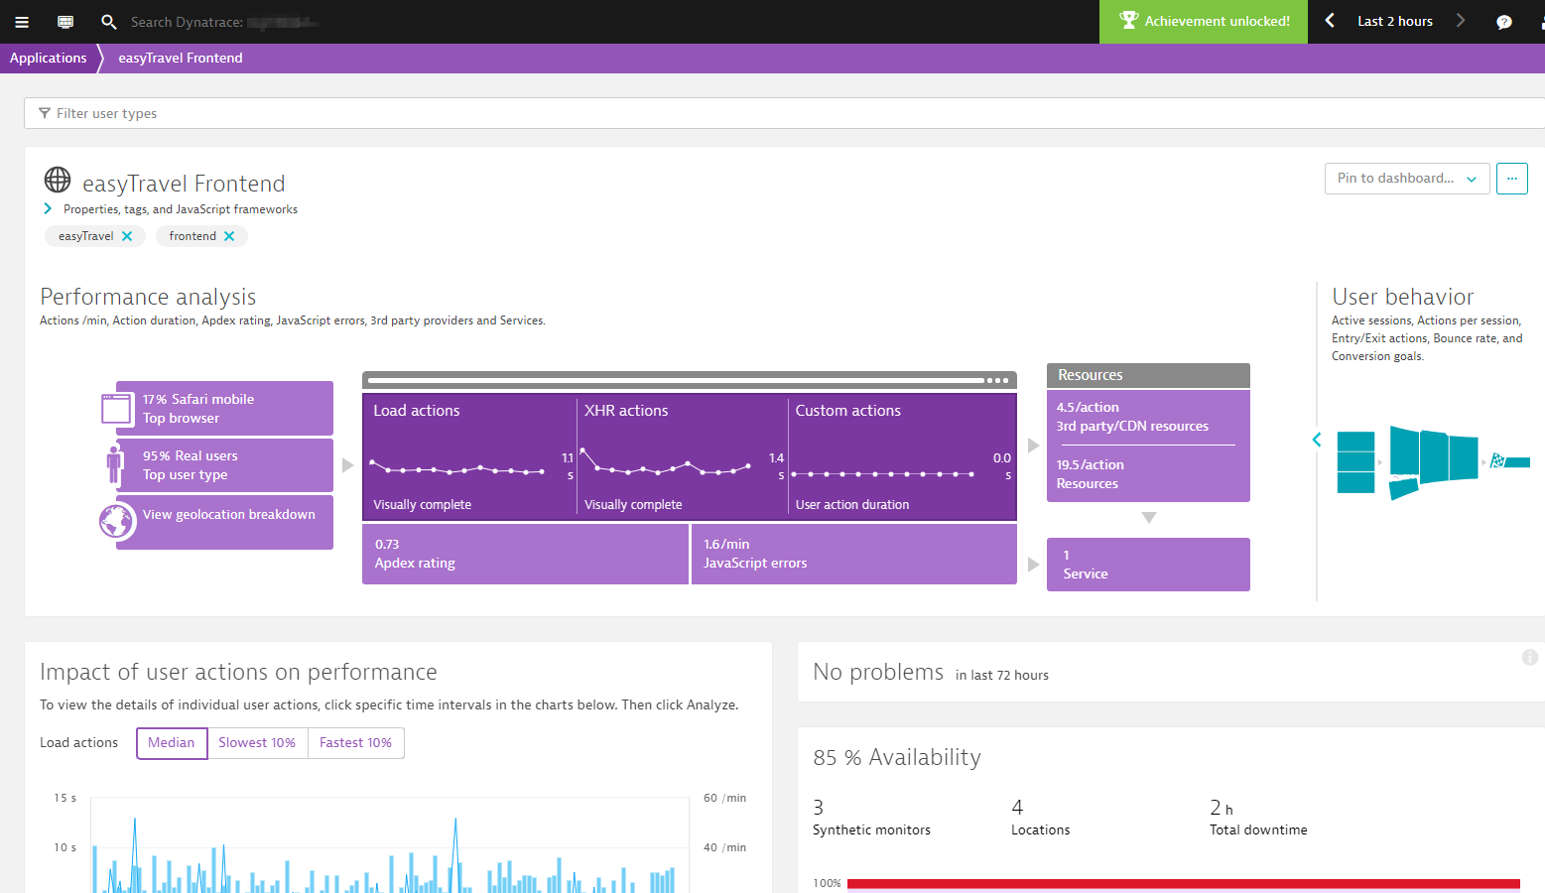Select the Median load actions option
The height and width of the screenshot is (893, 1545).
coord(172,743)
